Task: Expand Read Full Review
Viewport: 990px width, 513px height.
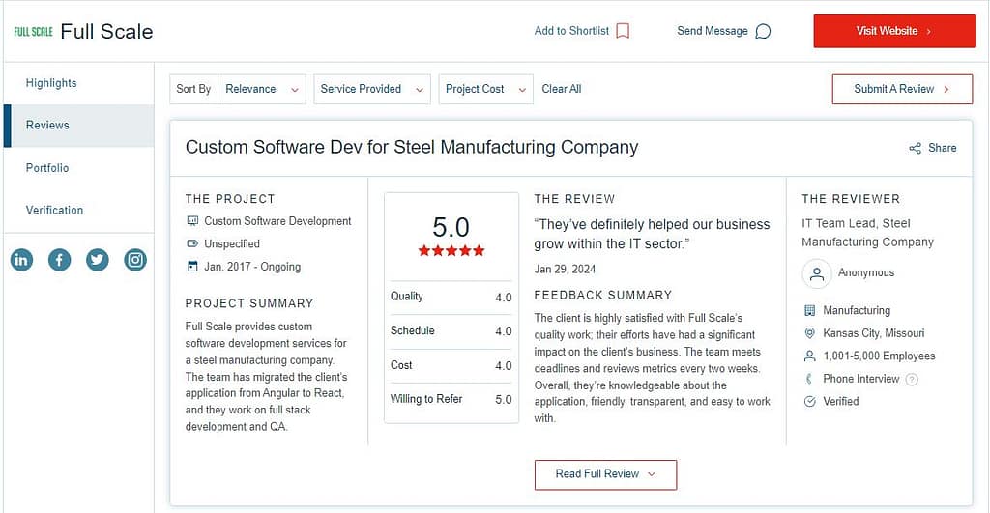Action: [605, 474]
